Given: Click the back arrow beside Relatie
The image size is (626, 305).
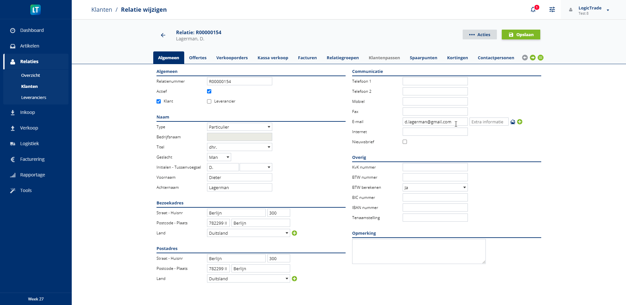Looking at the screenshot, I should (163, 35).
